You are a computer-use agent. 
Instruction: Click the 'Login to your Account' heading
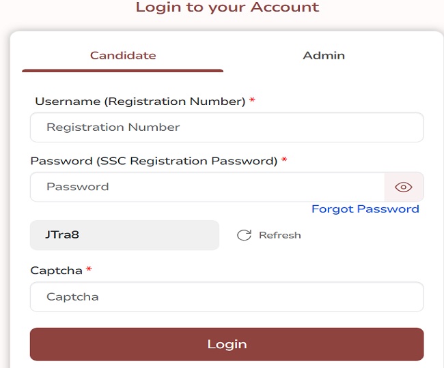227,8
